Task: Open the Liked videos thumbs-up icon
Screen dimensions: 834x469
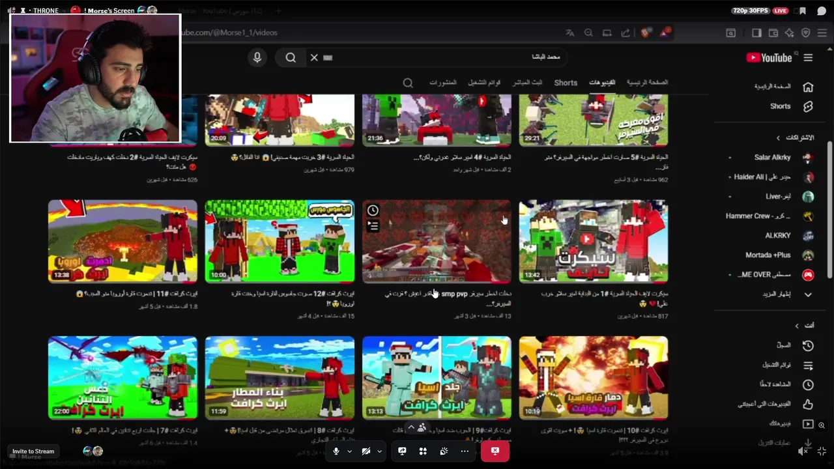Action: [808, 404]
